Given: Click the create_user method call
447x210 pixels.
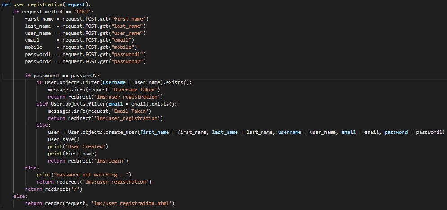Looking at the screenshot, I should click(123, 133).
